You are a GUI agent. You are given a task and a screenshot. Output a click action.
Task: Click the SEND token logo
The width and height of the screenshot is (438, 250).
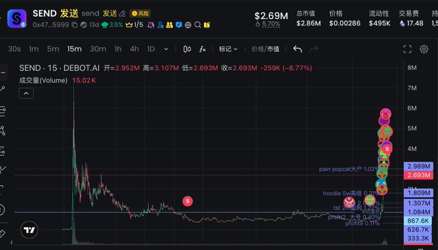pyautogui.click(x=17, y=19)
